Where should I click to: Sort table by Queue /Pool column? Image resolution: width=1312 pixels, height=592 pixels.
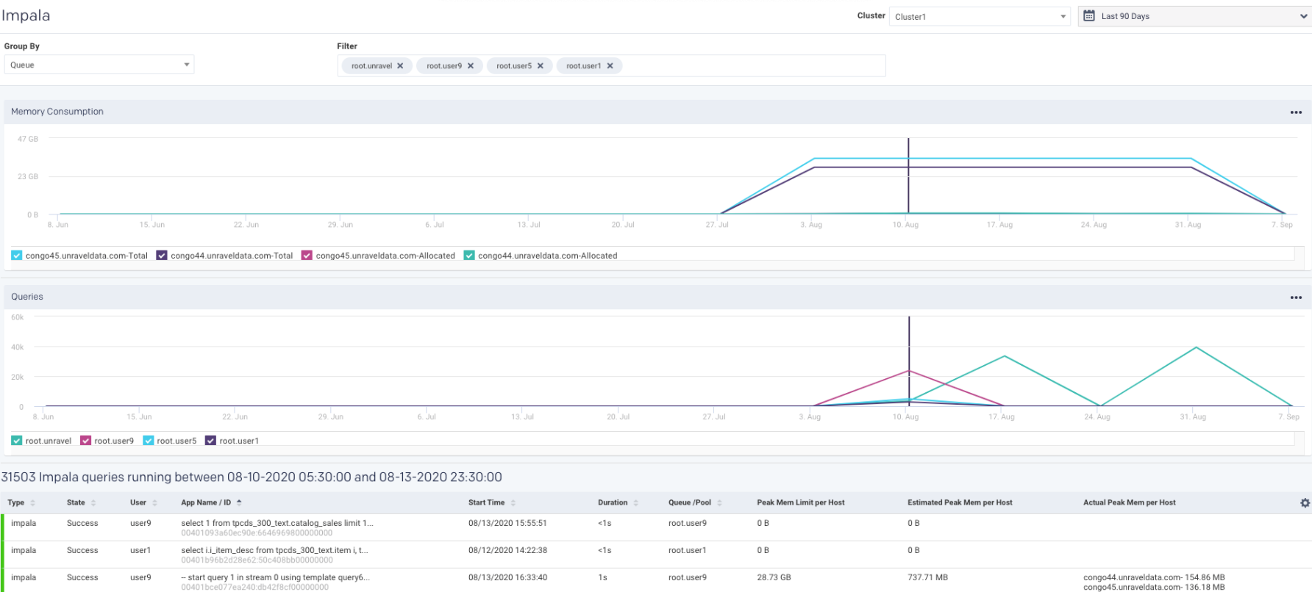pyautogui.click(x=720, y=503)
